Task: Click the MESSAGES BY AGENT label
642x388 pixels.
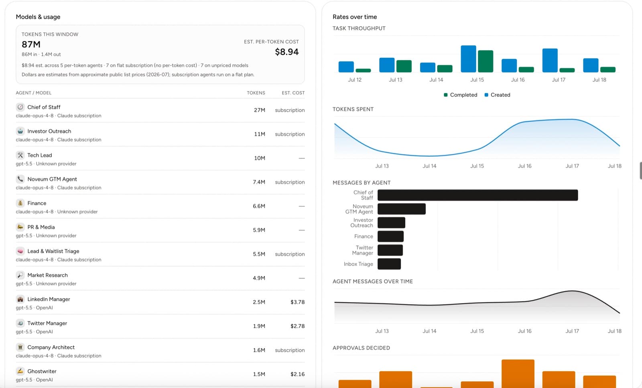Action: click(x=362, y=183)
